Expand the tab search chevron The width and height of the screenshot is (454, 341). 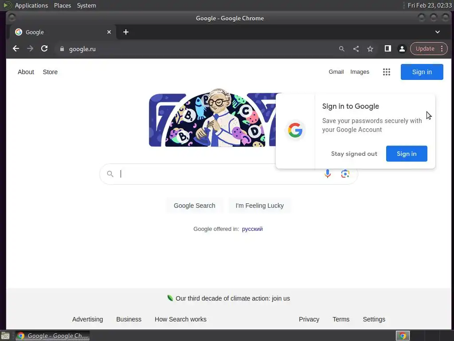tap(438, 32)
